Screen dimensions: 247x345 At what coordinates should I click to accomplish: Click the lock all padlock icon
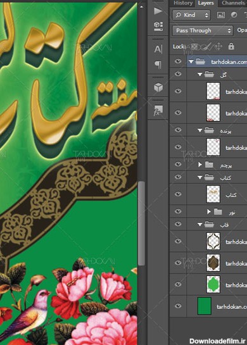[231, 46]
